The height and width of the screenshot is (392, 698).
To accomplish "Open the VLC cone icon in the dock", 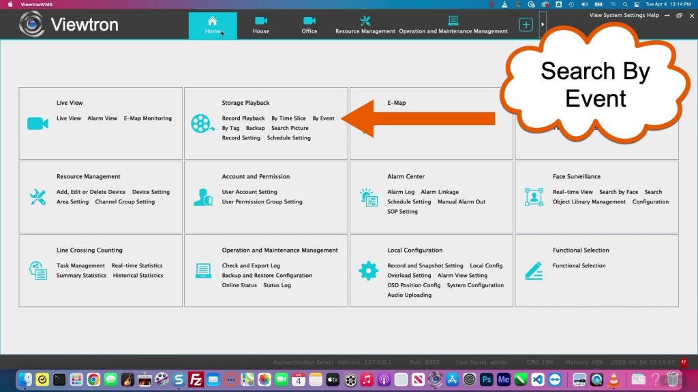I will click(614, 380).
